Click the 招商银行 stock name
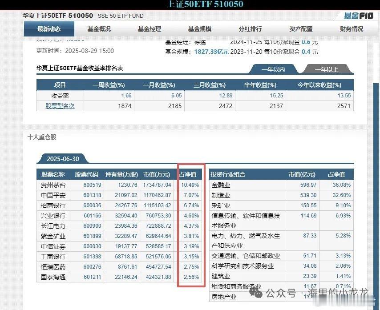This screenshot has height=310, width=380. click(x=53, y=205)
